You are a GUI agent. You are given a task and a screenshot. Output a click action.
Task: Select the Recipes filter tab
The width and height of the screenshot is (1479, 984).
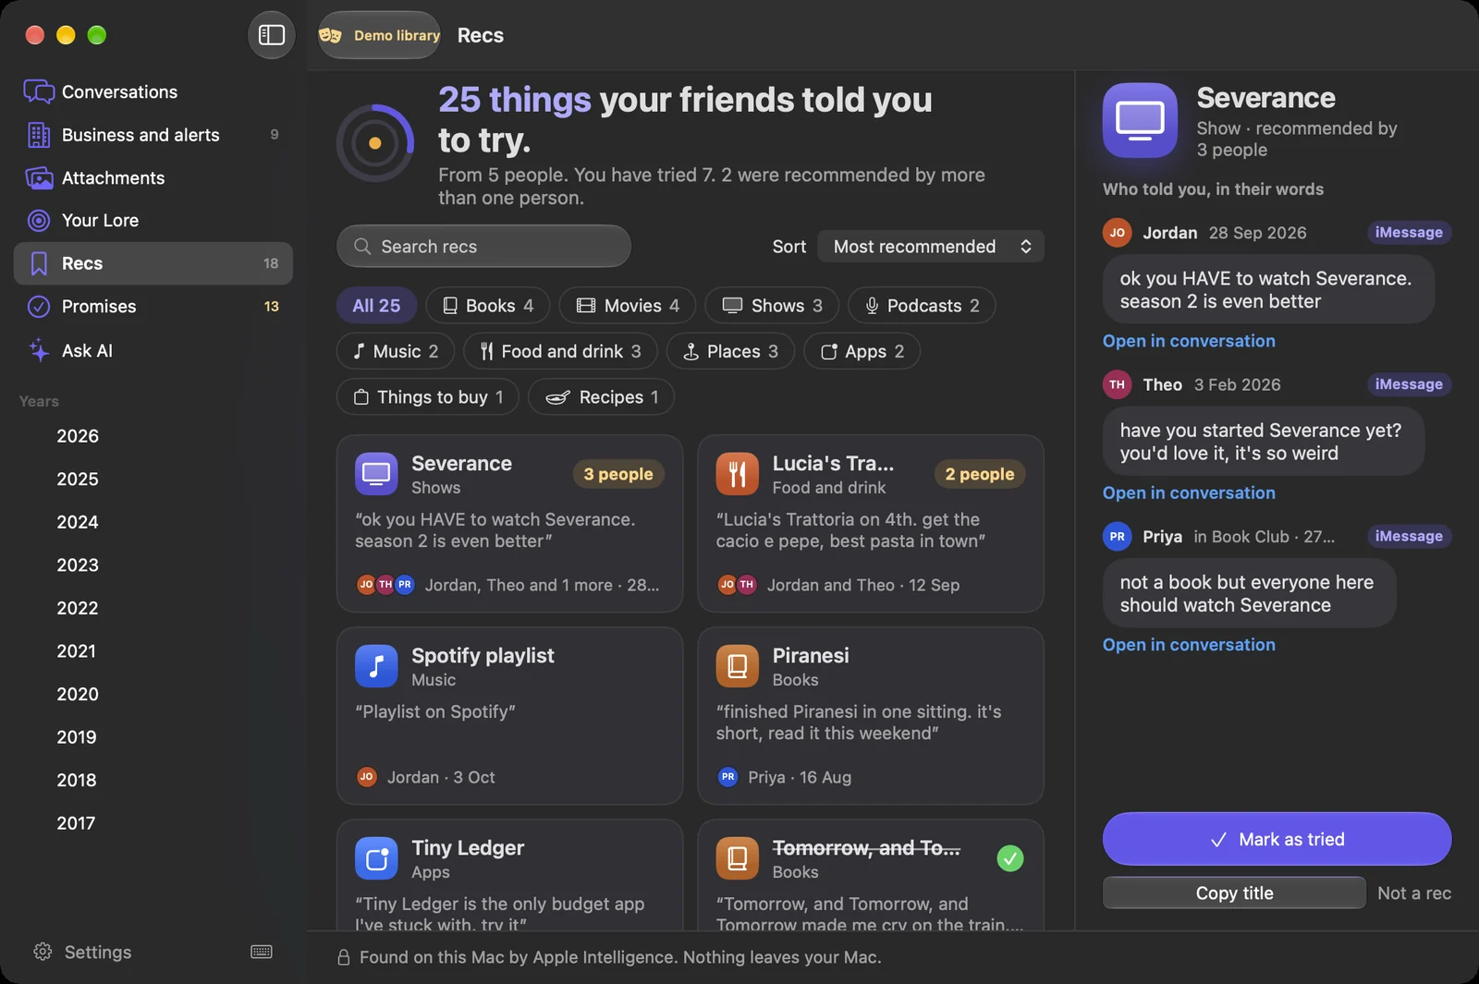point(601,397)
